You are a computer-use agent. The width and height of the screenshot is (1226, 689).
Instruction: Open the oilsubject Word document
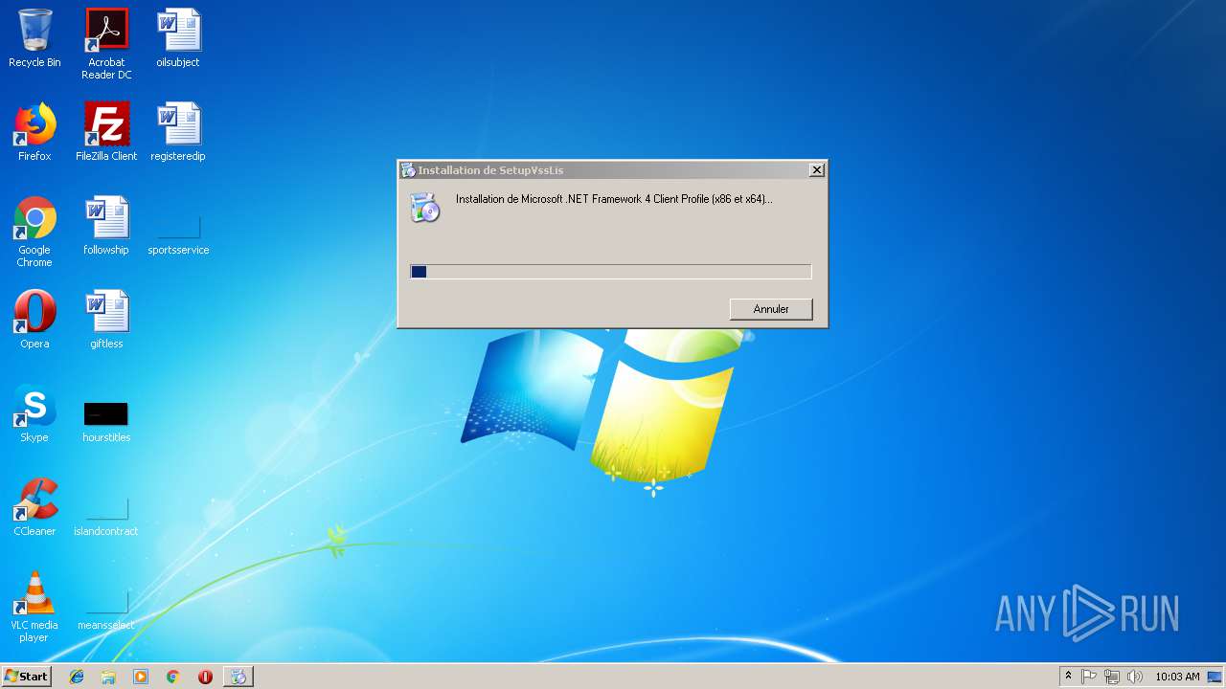(178, 38)
